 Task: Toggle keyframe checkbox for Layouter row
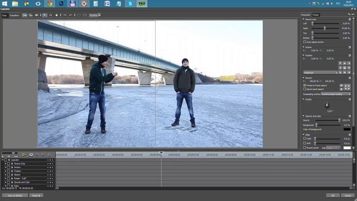point(6,160)
